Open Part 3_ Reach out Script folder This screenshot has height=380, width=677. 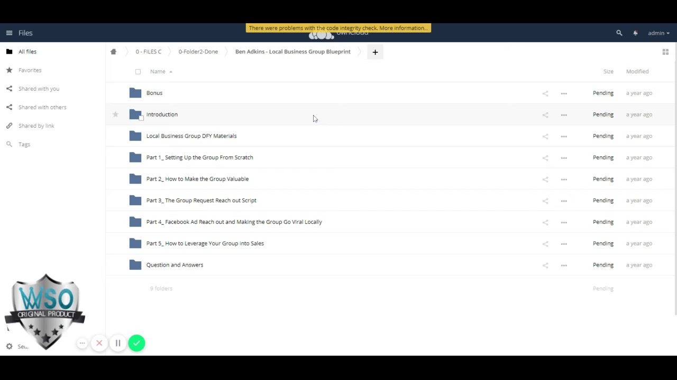[201, 201]
